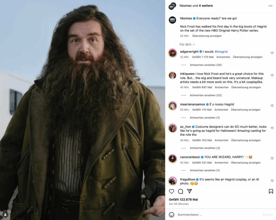The image size is (276, 220).
Task: Like edgarwright's comment
Action: click(272, 53)
